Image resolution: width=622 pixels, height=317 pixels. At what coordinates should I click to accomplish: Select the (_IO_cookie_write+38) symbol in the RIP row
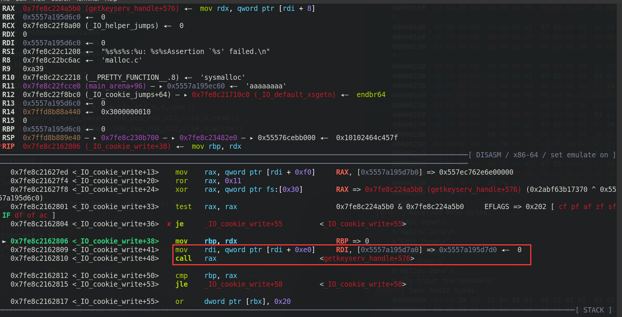tap(128, 146)
